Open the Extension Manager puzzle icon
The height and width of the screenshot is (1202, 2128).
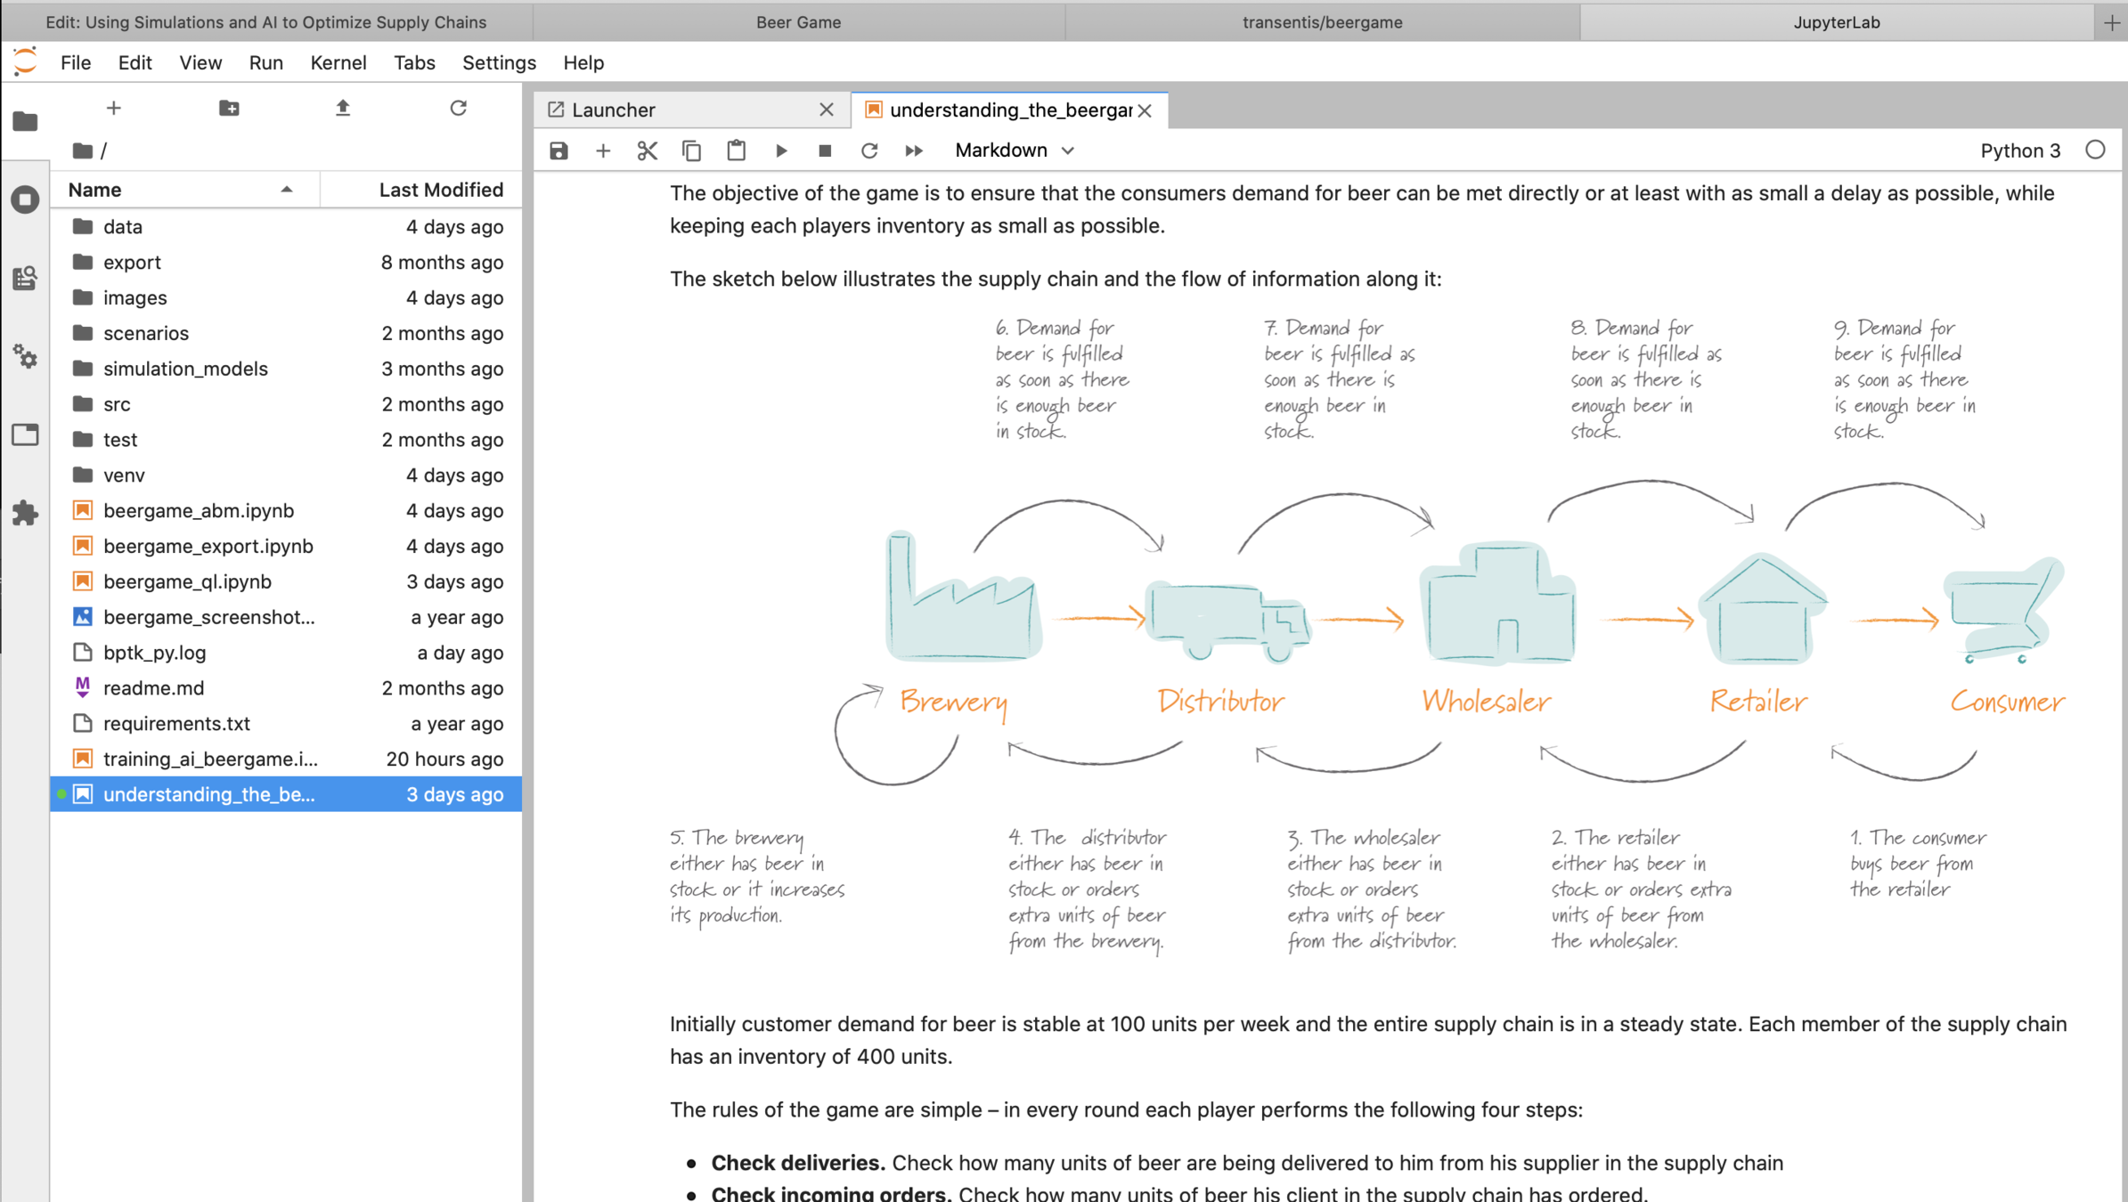[x=25, y=513]
